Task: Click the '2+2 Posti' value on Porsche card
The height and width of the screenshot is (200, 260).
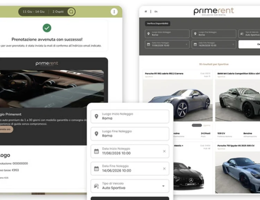Action: [x=206, y=133]
